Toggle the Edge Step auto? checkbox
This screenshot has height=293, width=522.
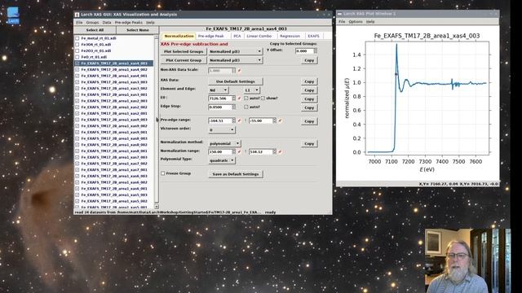[246, 107]
